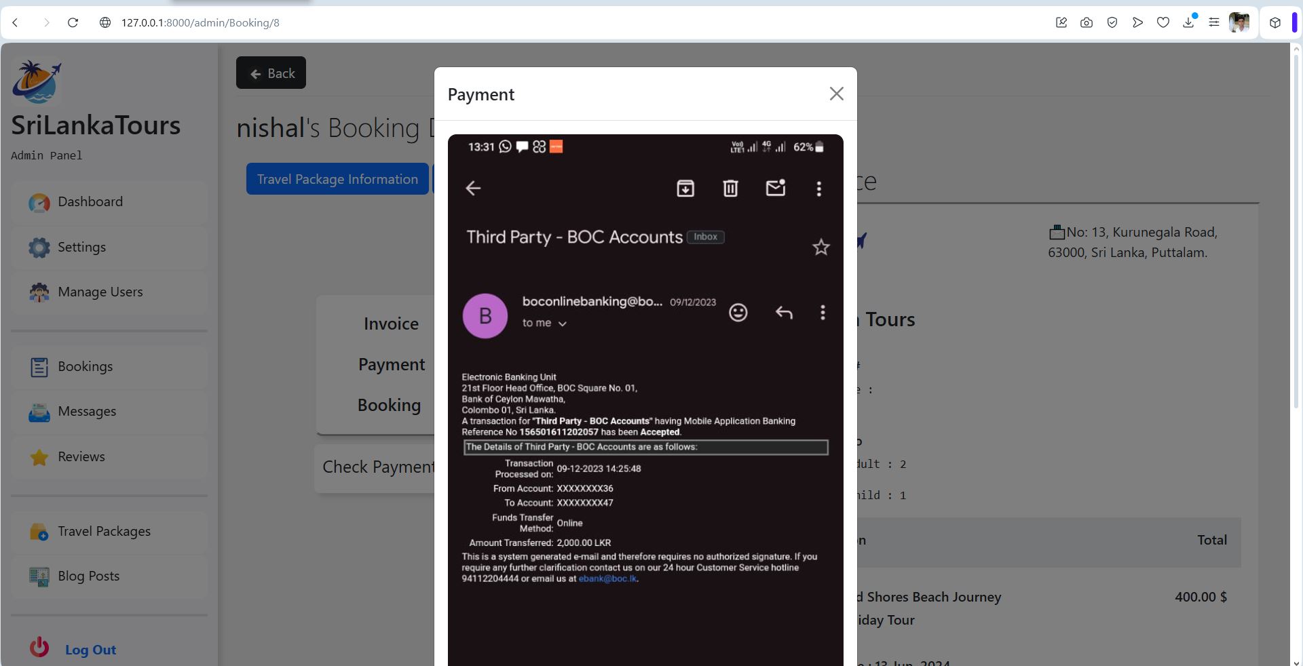Click the Log Out link
1303x666 pixels.
pos(90,650)
